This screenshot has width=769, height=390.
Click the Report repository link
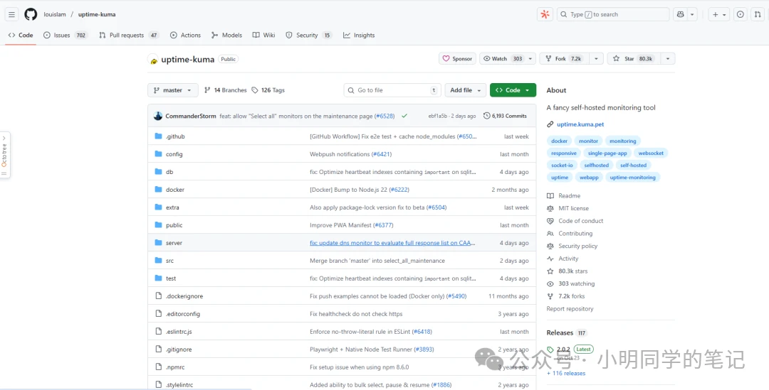[x=570, y=309]
